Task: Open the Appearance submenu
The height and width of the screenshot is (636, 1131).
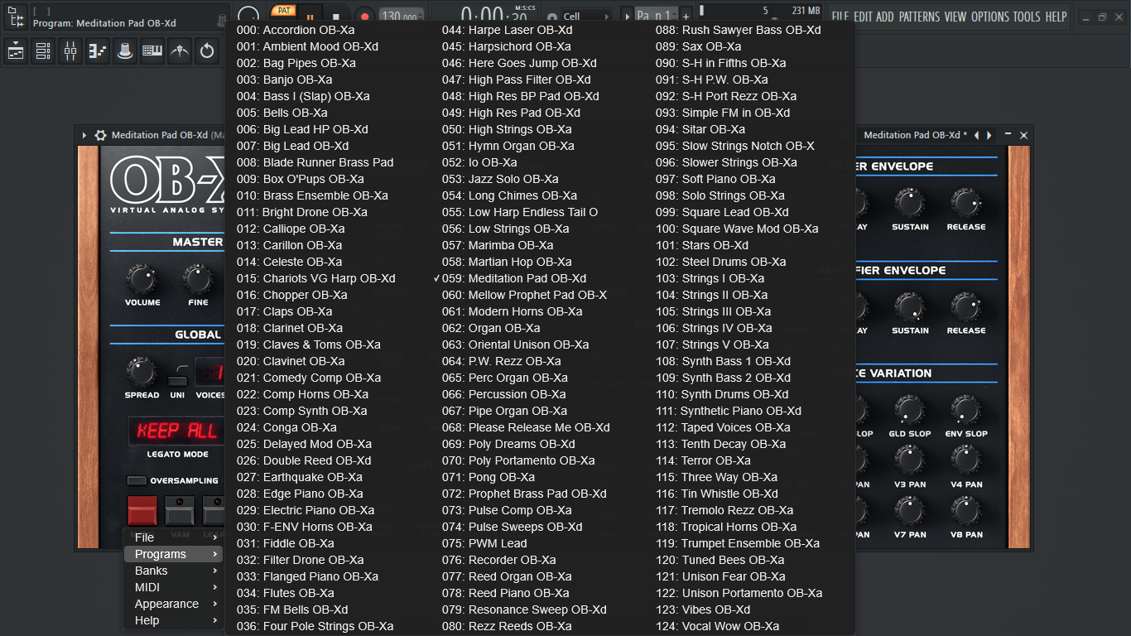Action: click(x=173, y=604)
